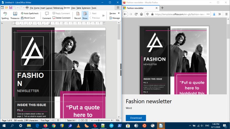Image resolution: width=230 pixels, height=129 pixels.
Task: Click the Firefox downloads arrow icon
Action: coord(214,14)
